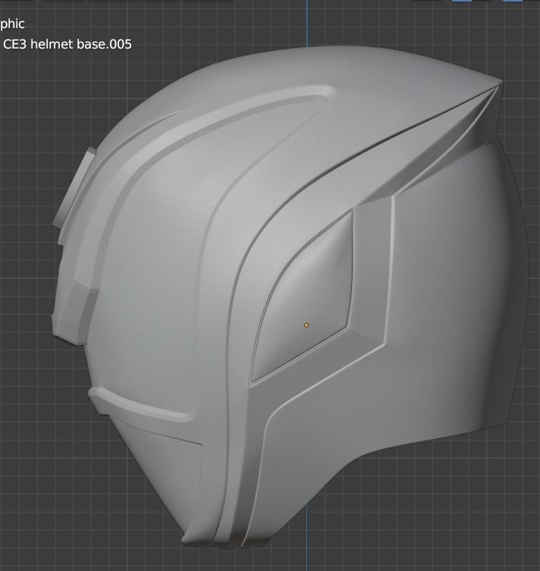This screenshot has width=540, height=571.
Task: Select the orange object origin dot
Action: click(x=306, y=325)
